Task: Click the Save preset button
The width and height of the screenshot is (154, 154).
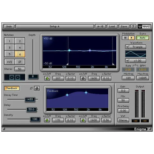Action: 124,26
